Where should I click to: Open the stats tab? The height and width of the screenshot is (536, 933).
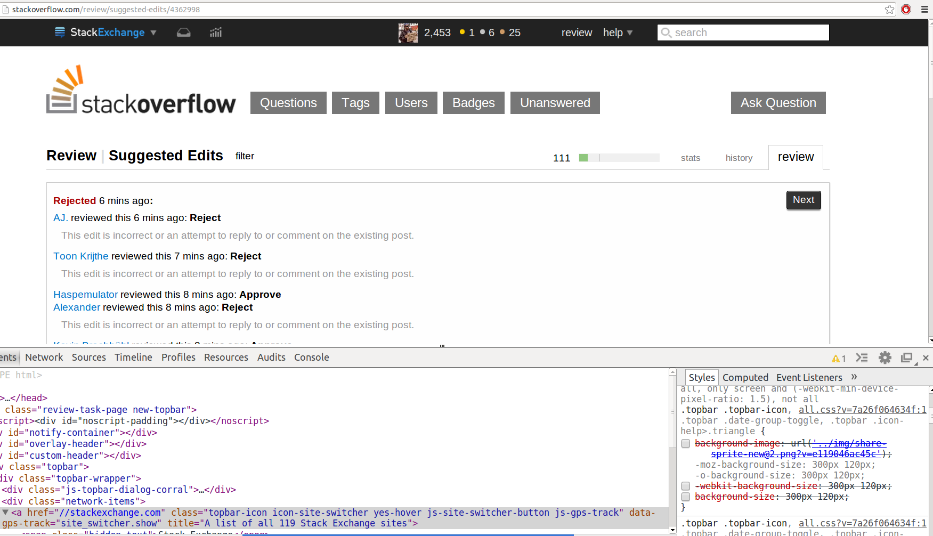coord(691,158)
